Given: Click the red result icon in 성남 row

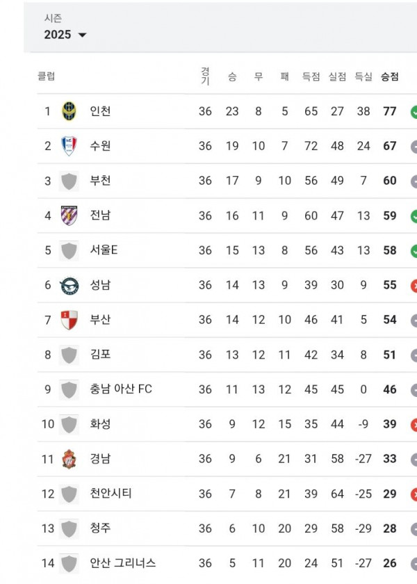Looking at the screenshot, I should 414,285.
